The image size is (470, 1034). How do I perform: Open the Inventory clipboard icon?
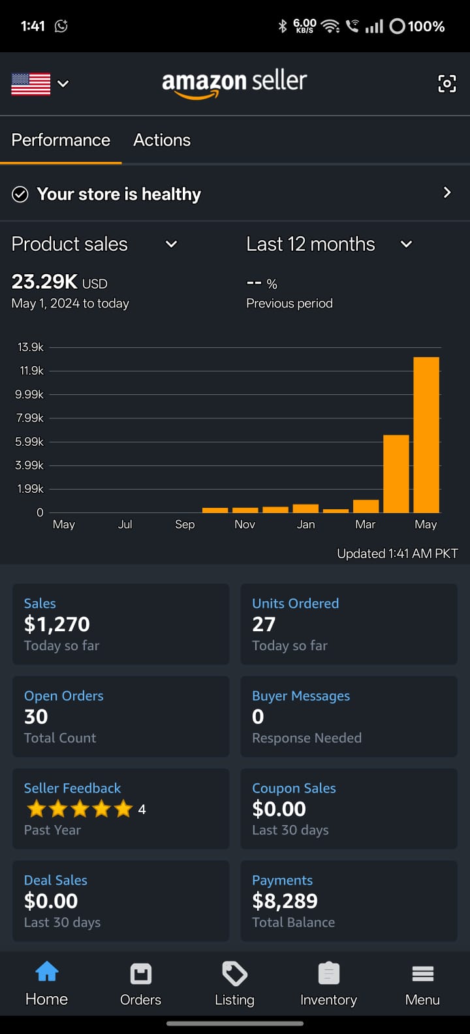[x=328, y=974]
